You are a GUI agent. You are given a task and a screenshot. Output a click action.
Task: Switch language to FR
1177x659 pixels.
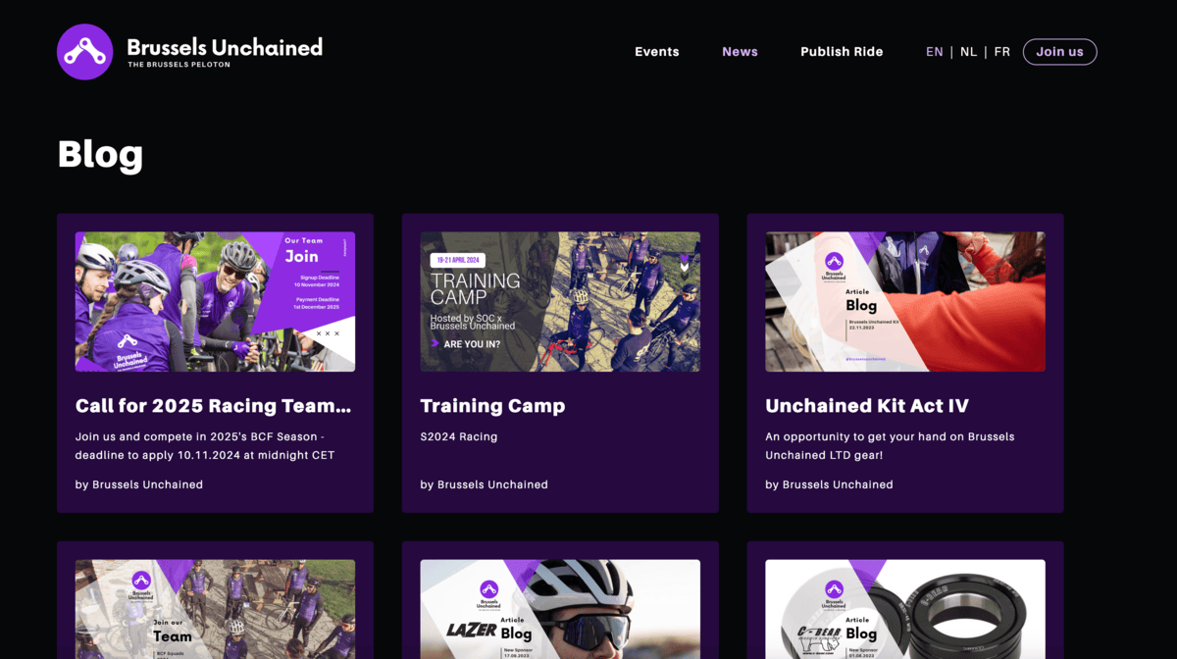[1001, 52]
